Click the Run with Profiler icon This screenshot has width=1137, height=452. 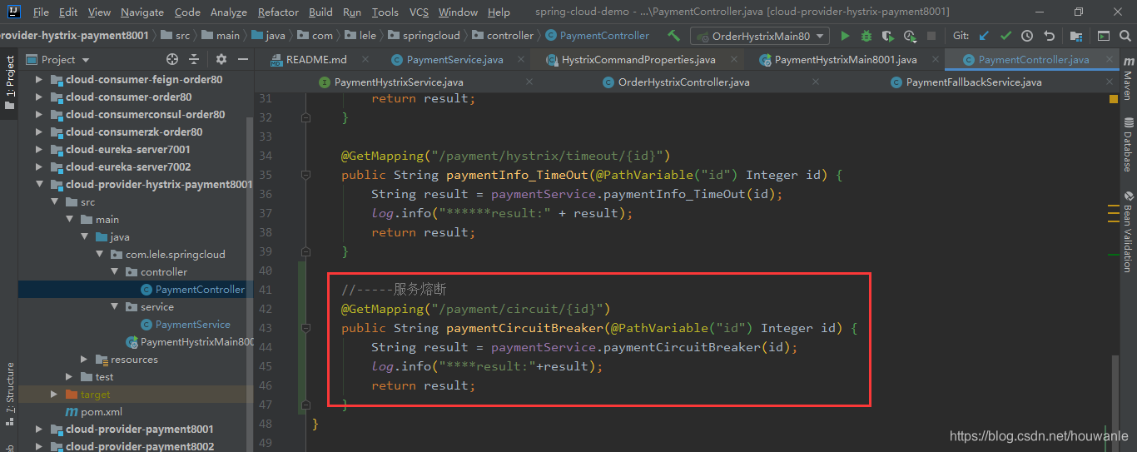910,36
